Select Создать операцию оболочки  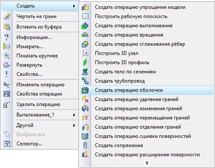[147, 90]
